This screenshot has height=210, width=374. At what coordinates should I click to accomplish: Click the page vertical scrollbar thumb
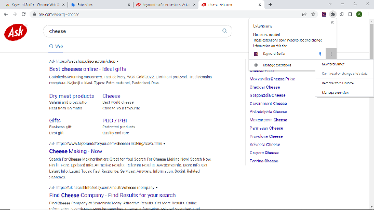[x=371, y=41]
